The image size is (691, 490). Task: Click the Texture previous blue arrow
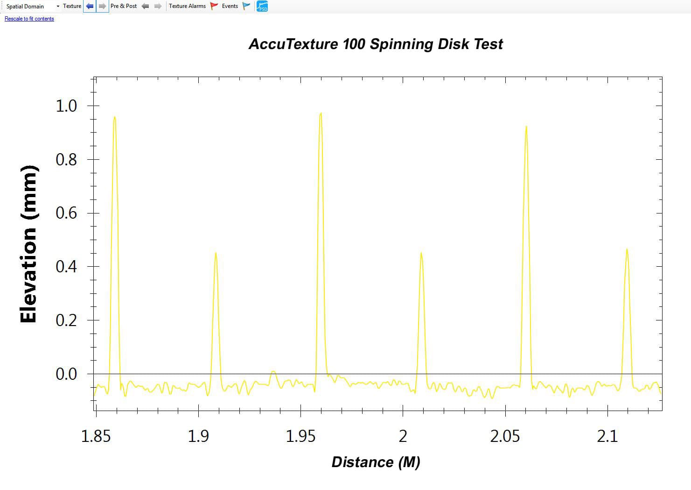click(89, 6)
